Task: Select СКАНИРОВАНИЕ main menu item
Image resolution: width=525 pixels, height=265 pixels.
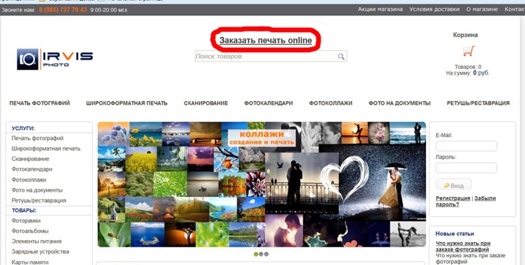Action: tap(206, 103)
